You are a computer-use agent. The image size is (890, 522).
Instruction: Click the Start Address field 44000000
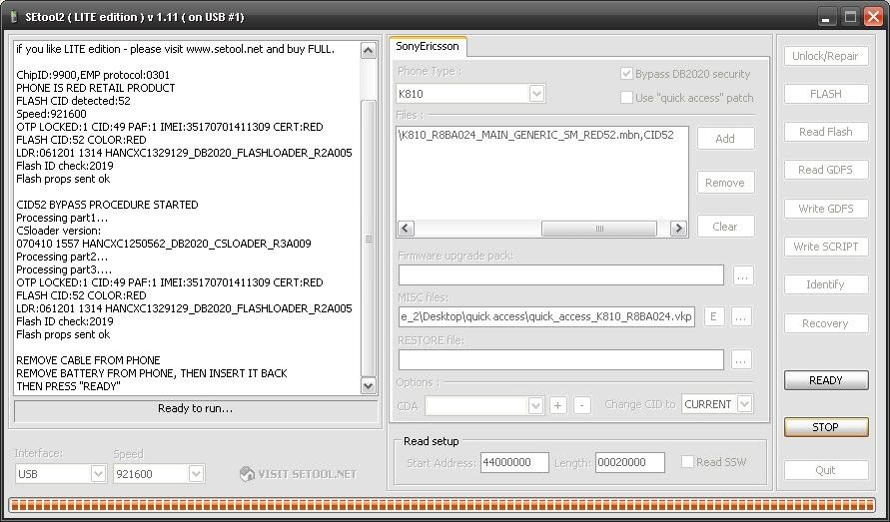click(x=514, y=462)
